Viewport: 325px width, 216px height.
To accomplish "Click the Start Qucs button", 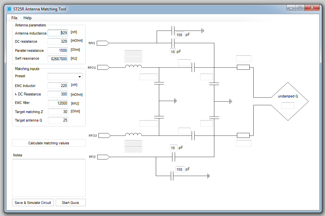I will [x=70, y=203].
